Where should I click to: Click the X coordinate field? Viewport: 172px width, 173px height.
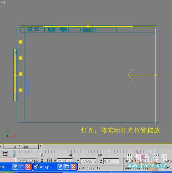click(65, 161)
